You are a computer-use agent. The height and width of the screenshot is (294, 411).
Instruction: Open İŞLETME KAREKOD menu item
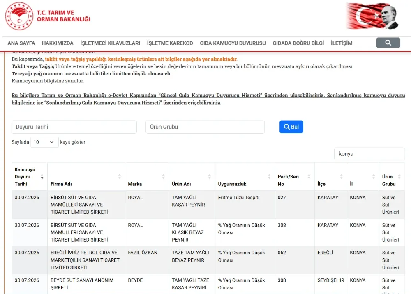pos(170,43)
